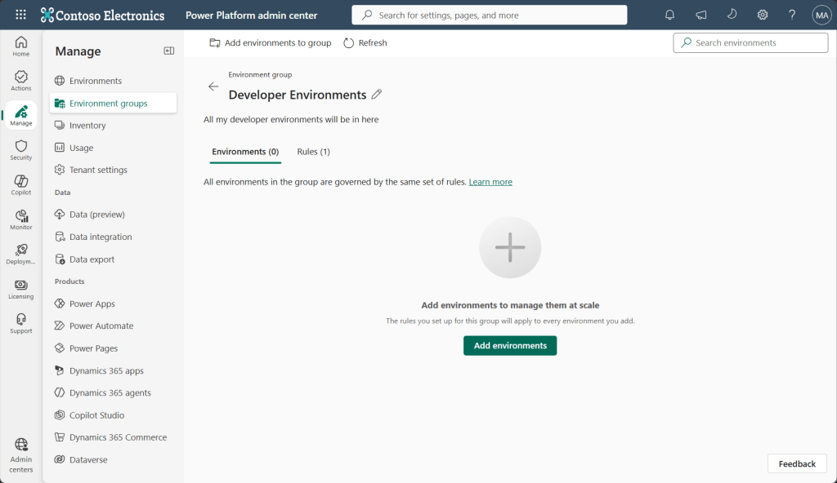Open Monitor in the left rail

pyautogui.click(x=20, y=219)
